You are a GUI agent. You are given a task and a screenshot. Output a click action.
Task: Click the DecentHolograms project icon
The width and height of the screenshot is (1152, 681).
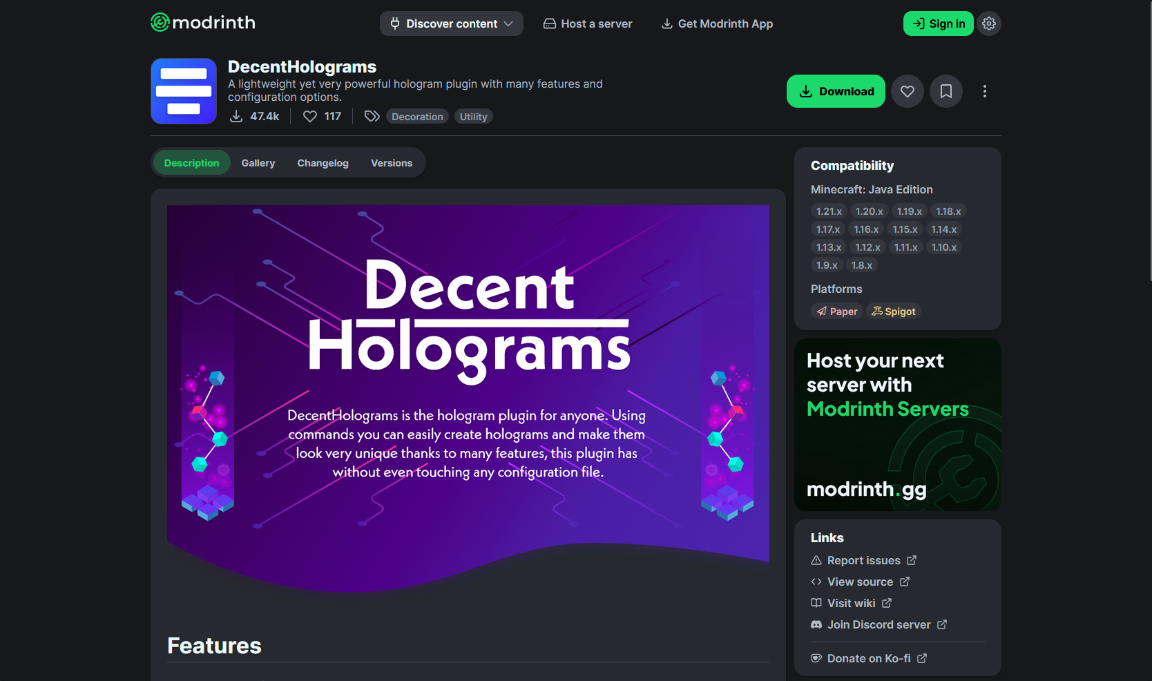(x=184, y=91)
